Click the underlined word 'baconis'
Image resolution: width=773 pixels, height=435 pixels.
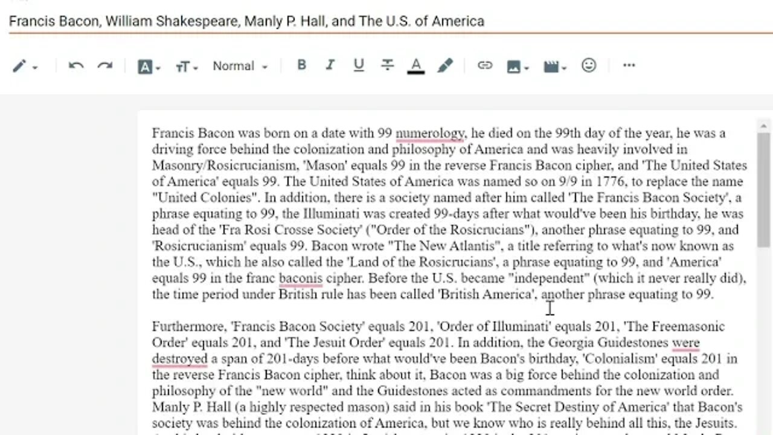[300, 279]
